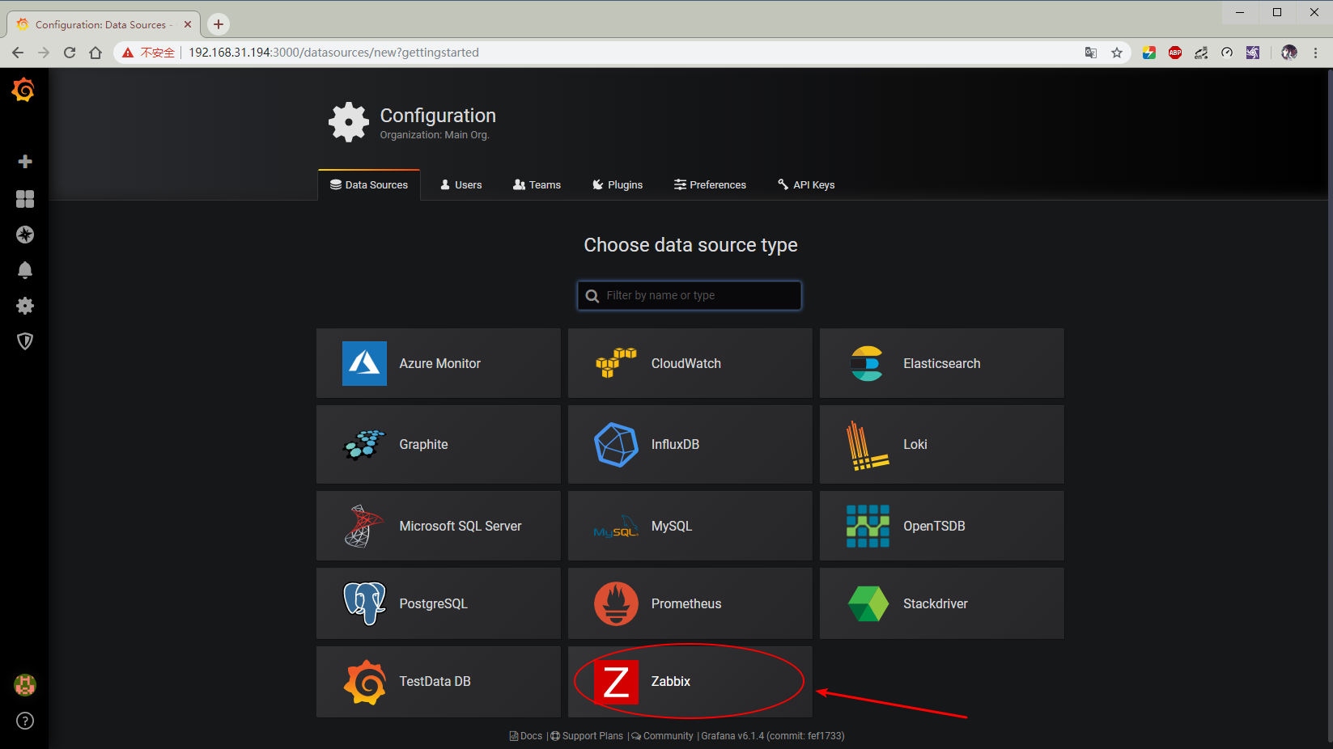Select the Elasticsearch logo icon
Viewport: 1333px width, 749px height.
click(x=867, y=363)
